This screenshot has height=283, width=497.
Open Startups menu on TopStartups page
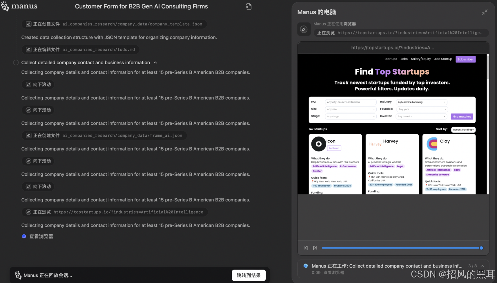coord(391,59)
